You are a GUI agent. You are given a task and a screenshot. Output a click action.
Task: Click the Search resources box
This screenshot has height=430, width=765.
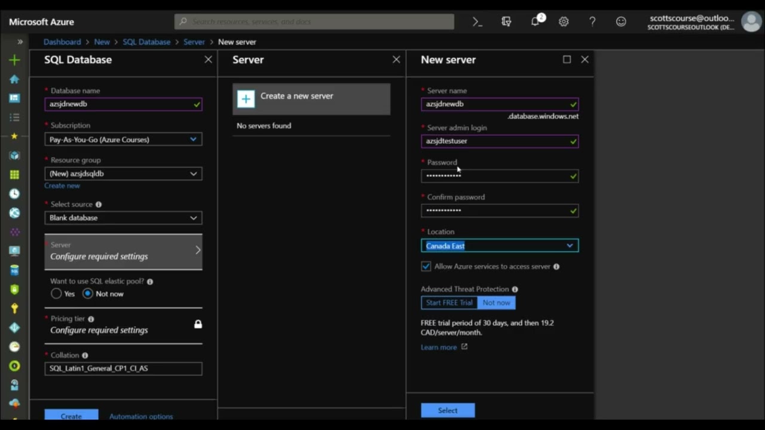tap(314, 21)
